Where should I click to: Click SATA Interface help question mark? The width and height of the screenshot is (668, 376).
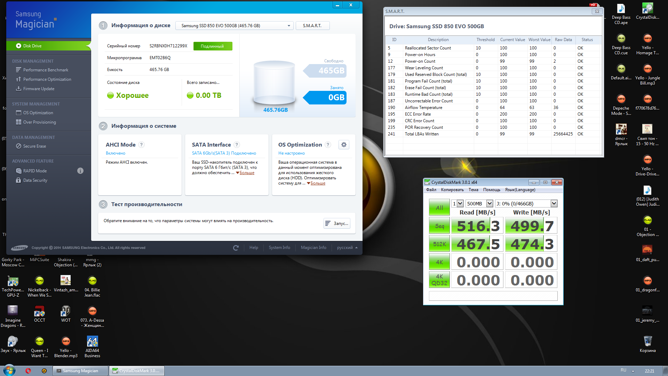[237, 145]
